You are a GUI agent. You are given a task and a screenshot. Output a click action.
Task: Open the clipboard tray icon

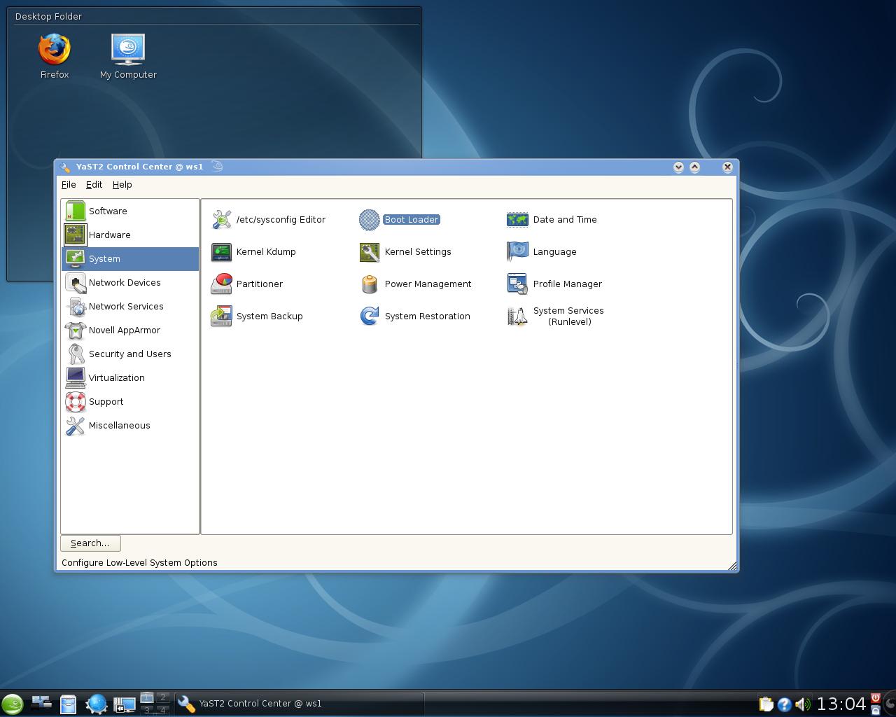[766, 704]
